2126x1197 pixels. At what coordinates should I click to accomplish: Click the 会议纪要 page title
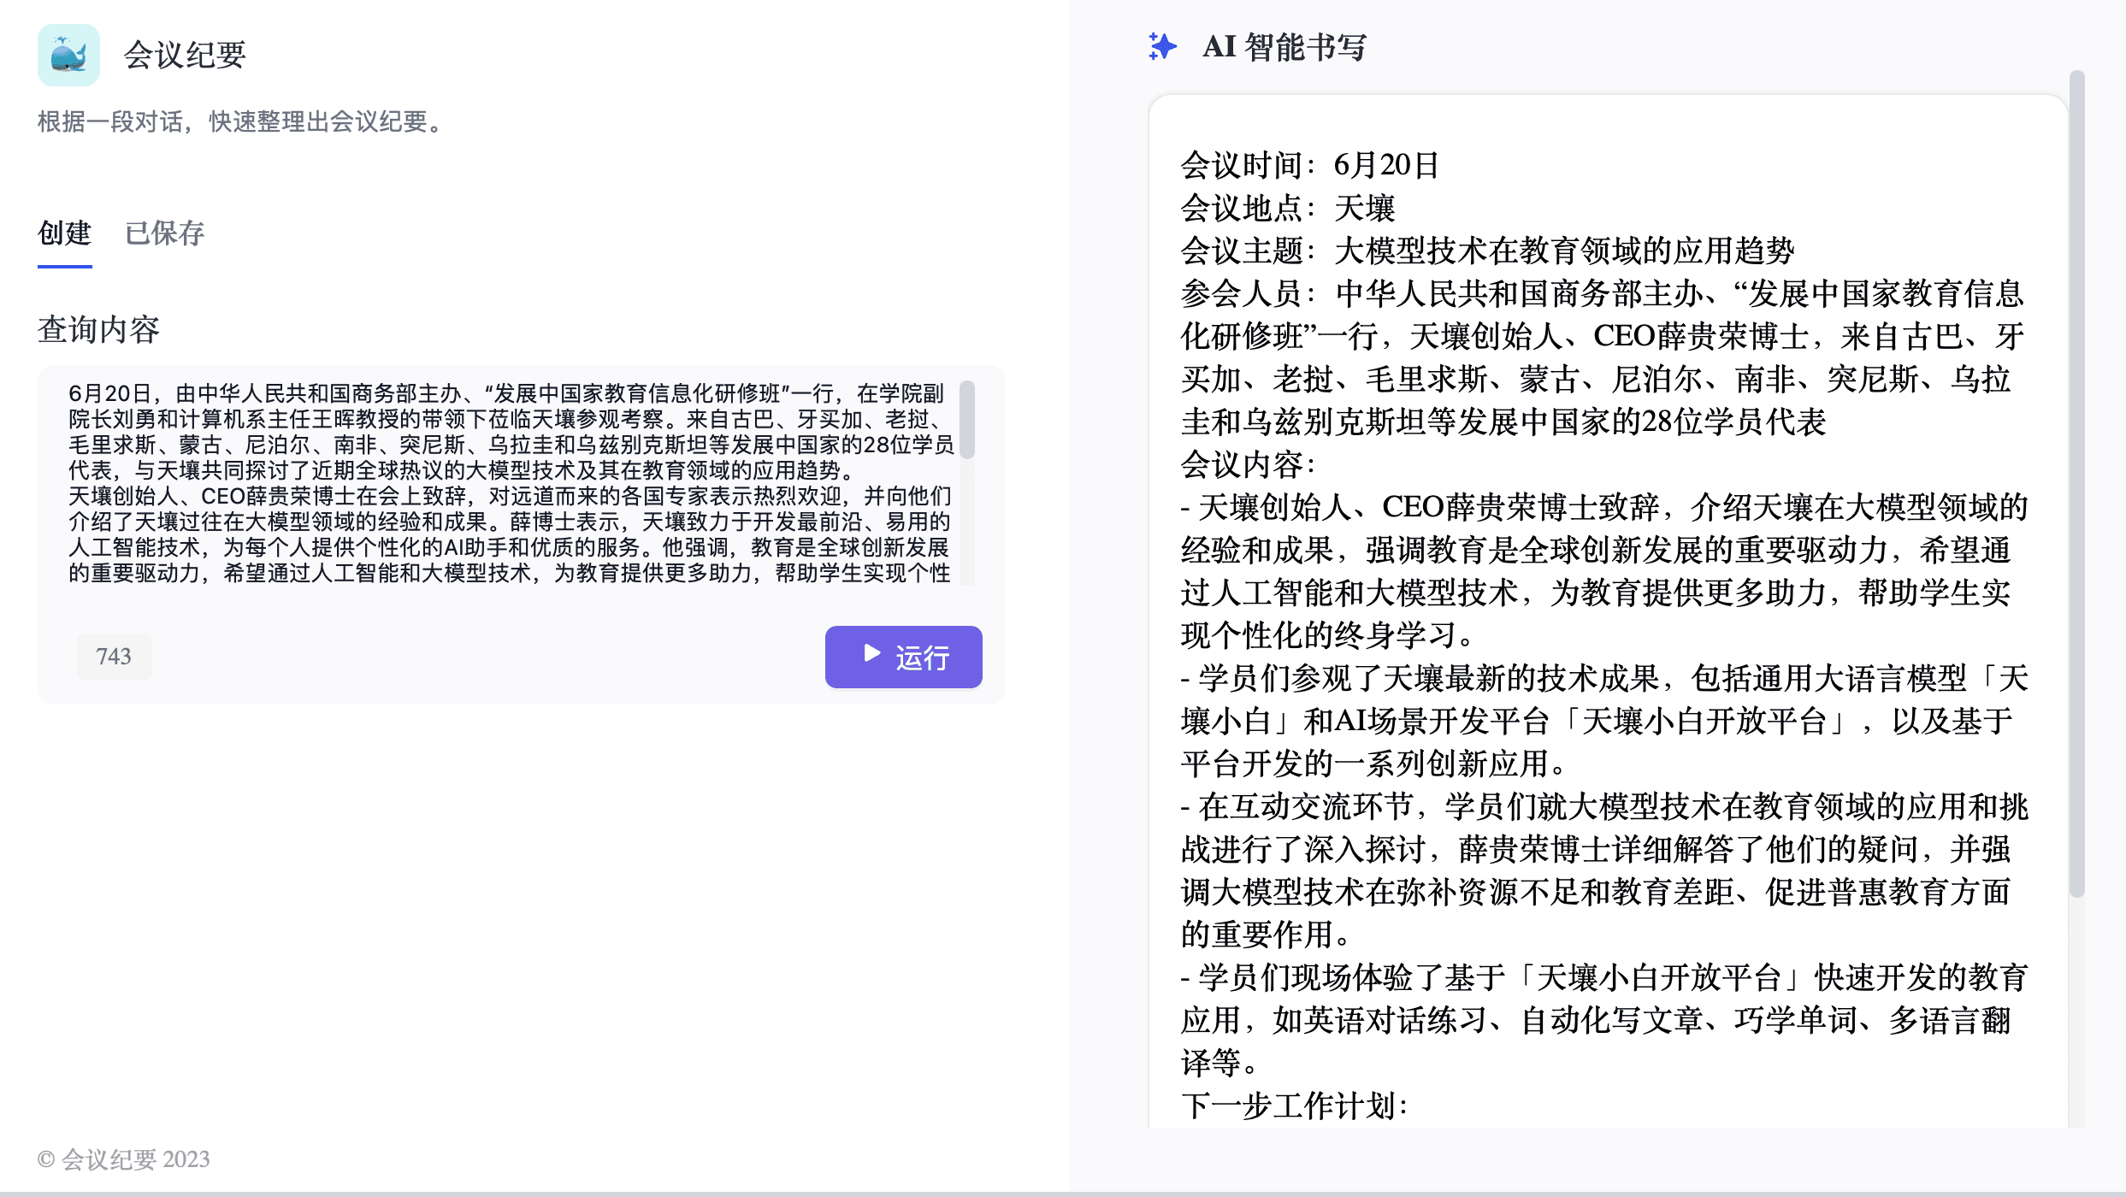tap(185, 55)
